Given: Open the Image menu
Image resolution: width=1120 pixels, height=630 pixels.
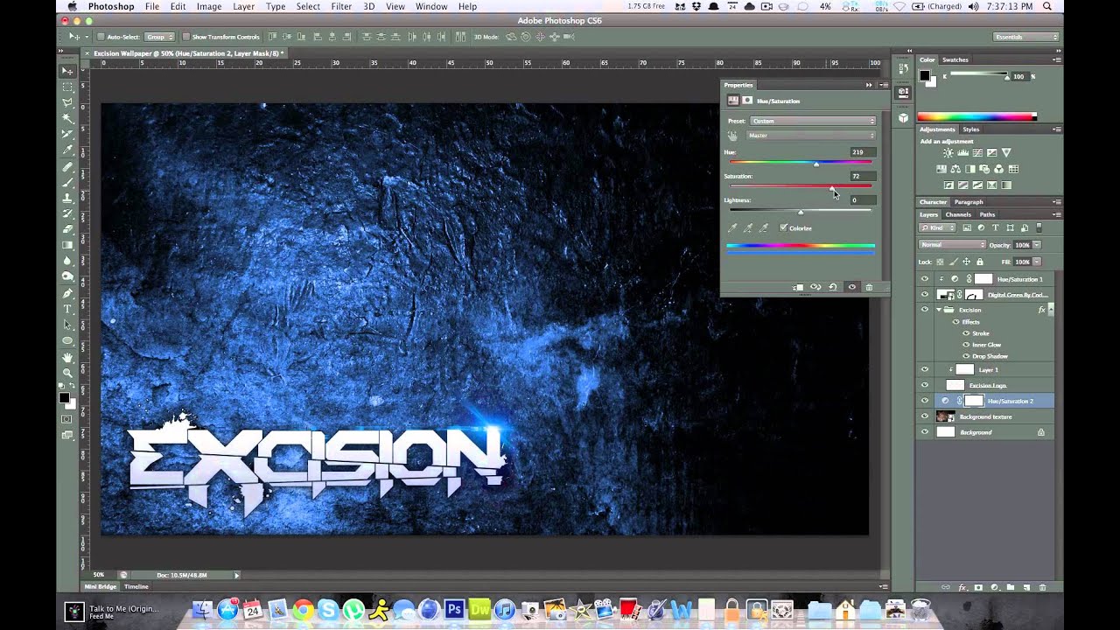Looking at the screenshot, I should (x=208, y=6).
